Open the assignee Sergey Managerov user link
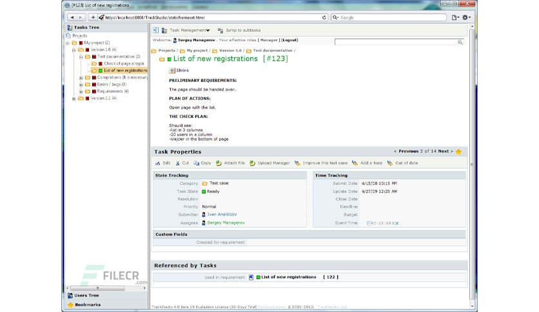The image size is (539, 312). click(x=226, y=222)
